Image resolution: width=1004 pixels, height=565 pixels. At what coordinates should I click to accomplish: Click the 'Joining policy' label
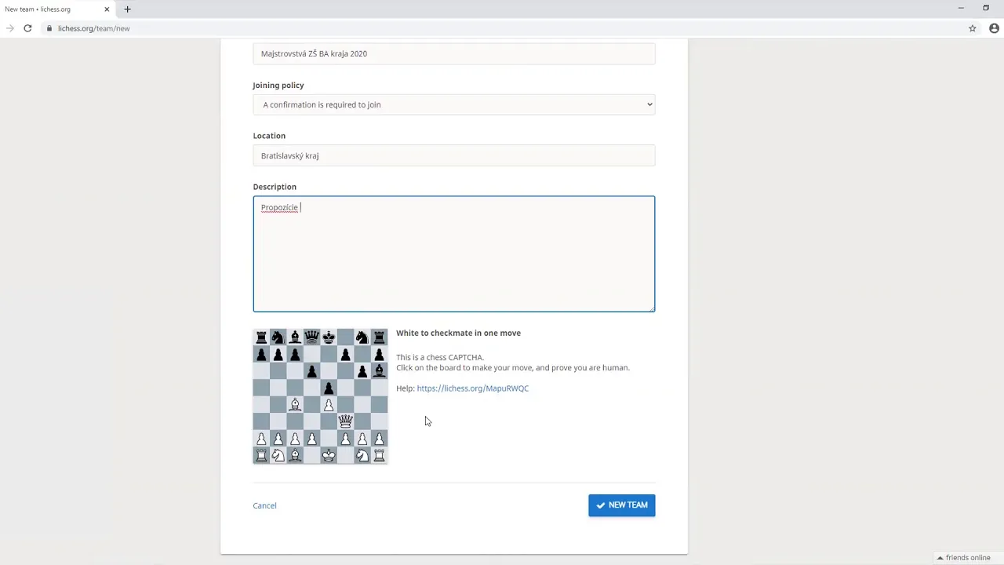pos(278,86)
